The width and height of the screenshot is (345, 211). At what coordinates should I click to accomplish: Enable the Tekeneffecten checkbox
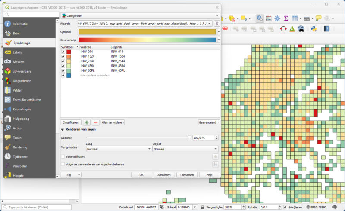63,157
